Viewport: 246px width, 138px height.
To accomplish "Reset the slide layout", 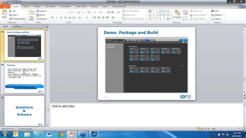I will point(41,15).
